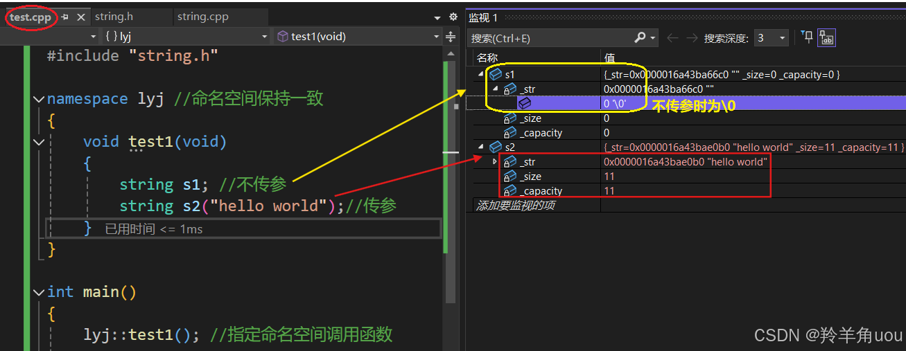Click the s2 object cube icon

(495, 147)
